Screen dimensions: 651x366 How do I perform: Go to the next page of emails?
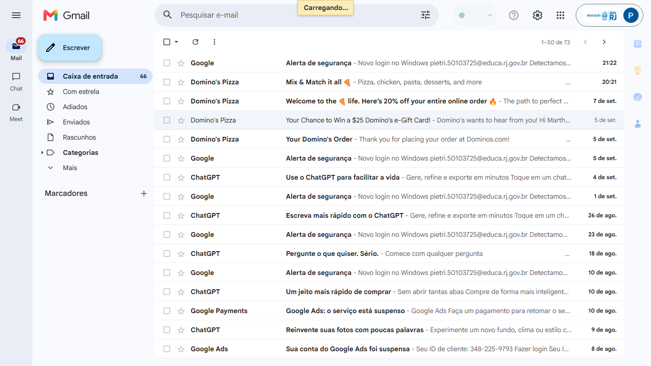click(x=604, y=42)
